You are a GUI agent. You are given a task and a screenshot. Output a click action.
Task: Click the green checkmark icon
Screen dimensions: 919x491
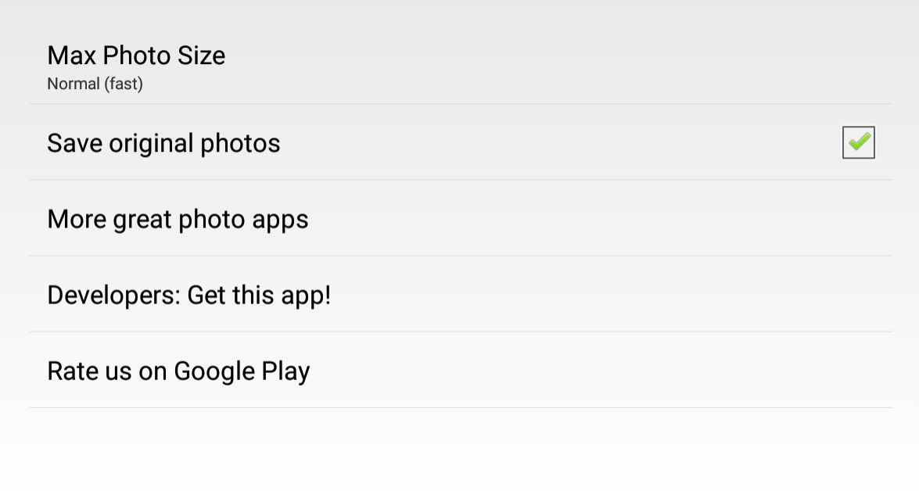pos(859,142)
